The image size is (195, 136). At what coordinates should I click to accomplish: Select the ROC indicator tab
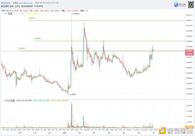[x=68, y=130]
